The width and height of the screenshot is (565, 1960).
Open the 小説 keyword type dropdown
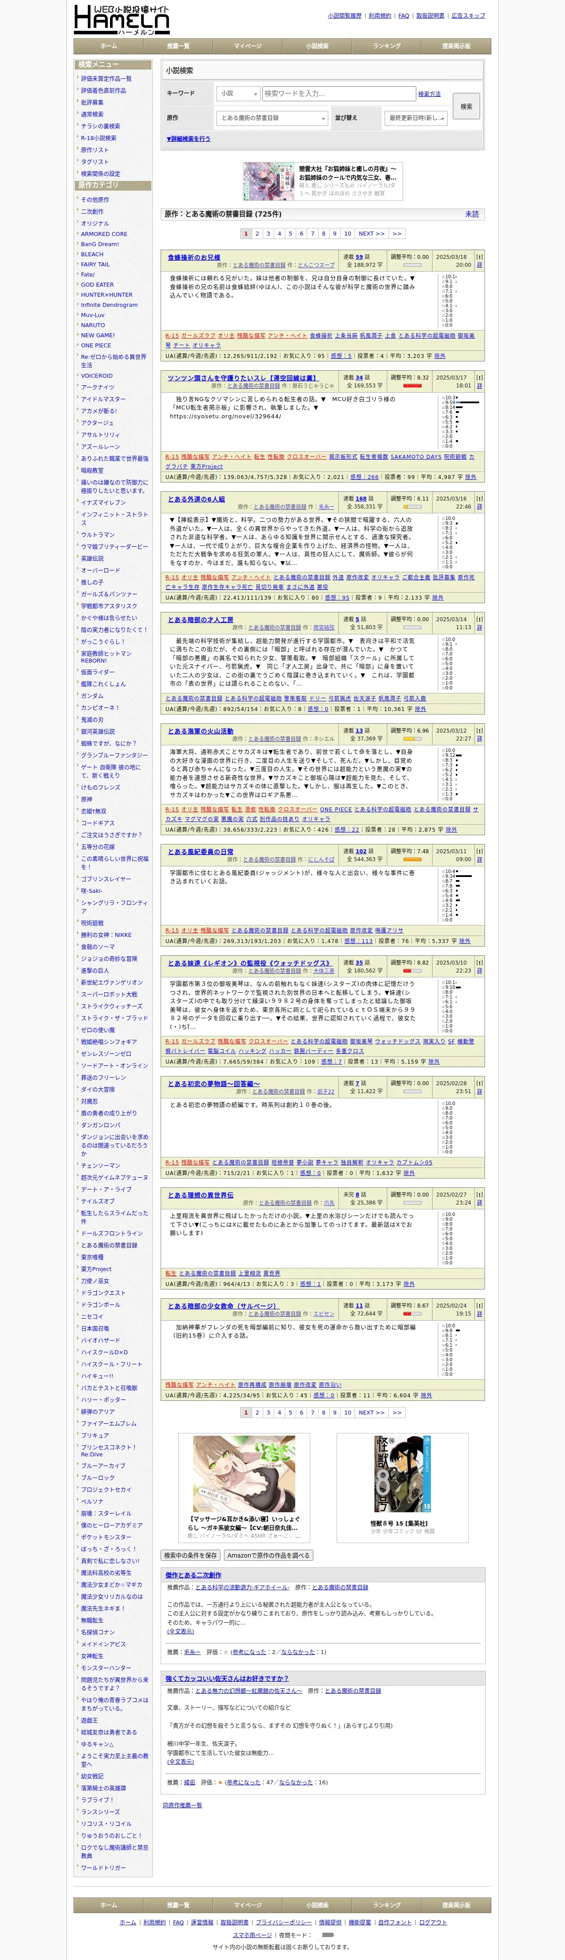click(x=238, y=94)
